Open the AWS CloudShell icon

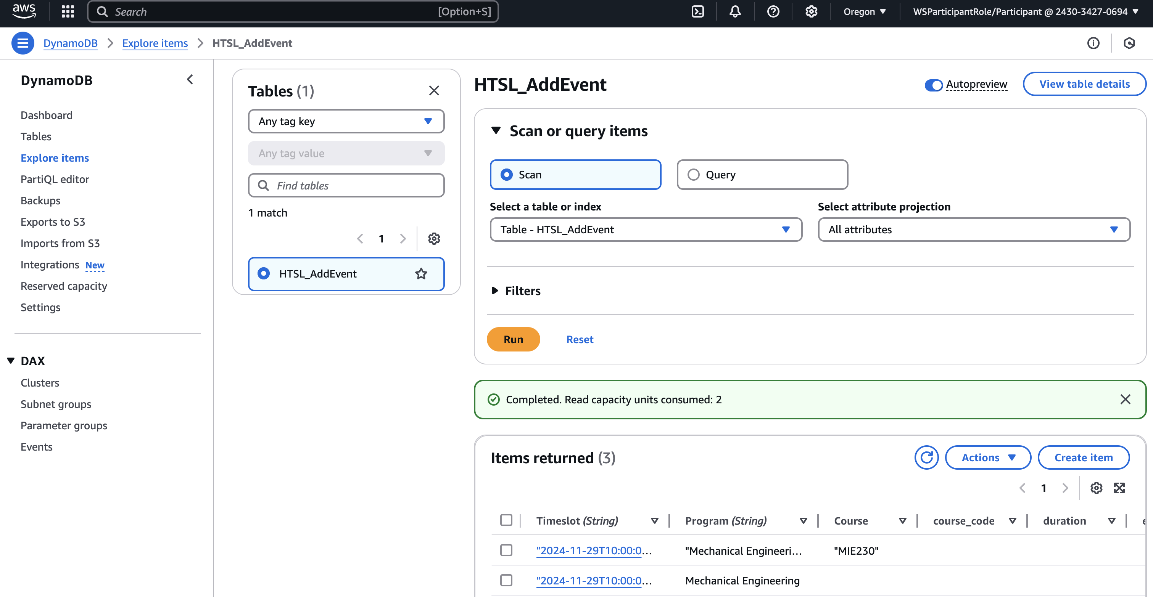point(697,11)
